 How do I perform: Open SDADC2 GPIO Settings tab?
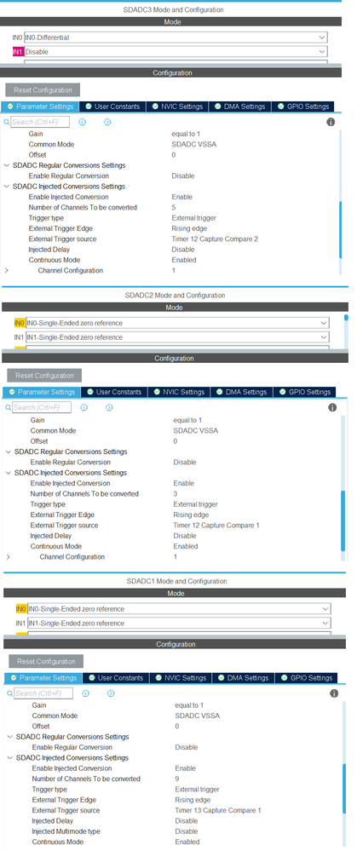[304, 392]
